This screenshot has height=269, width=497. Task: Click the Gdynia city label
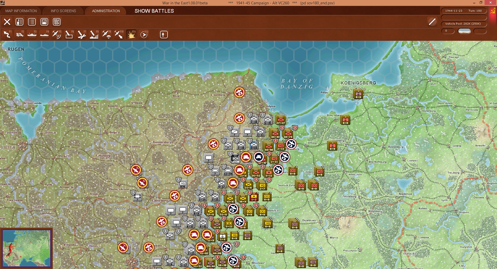coord(271,106)
